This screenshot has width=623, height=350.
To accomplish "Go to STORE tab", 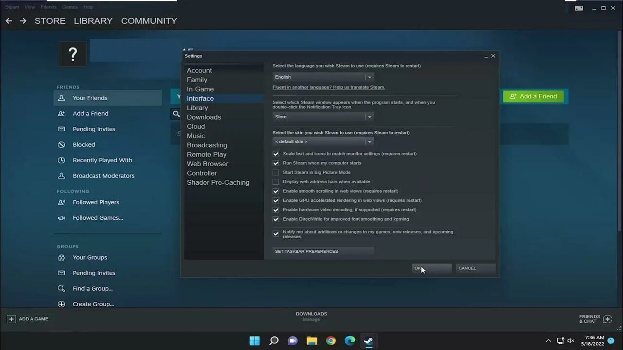I will pyautogui.click(x=50, y=21).
